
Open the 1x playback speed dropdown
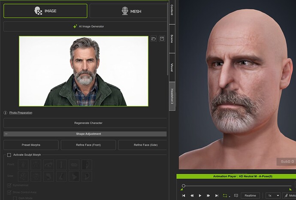click(x=274, y=196)
